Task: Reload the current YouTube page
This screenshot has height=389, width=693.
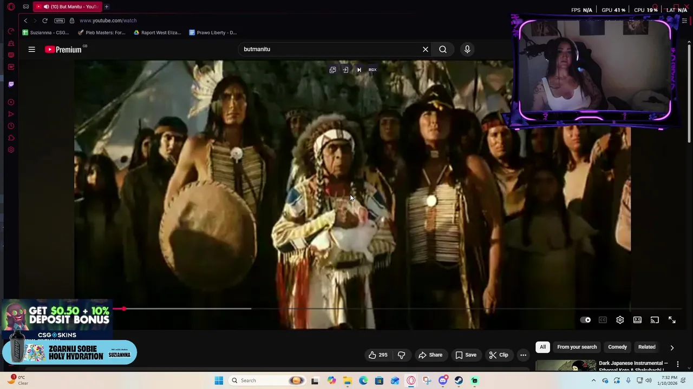Action: click(x=45, y=21)
